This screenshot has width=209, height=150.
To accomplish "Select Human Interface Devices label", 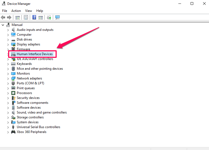I will [x=35, y=54].
